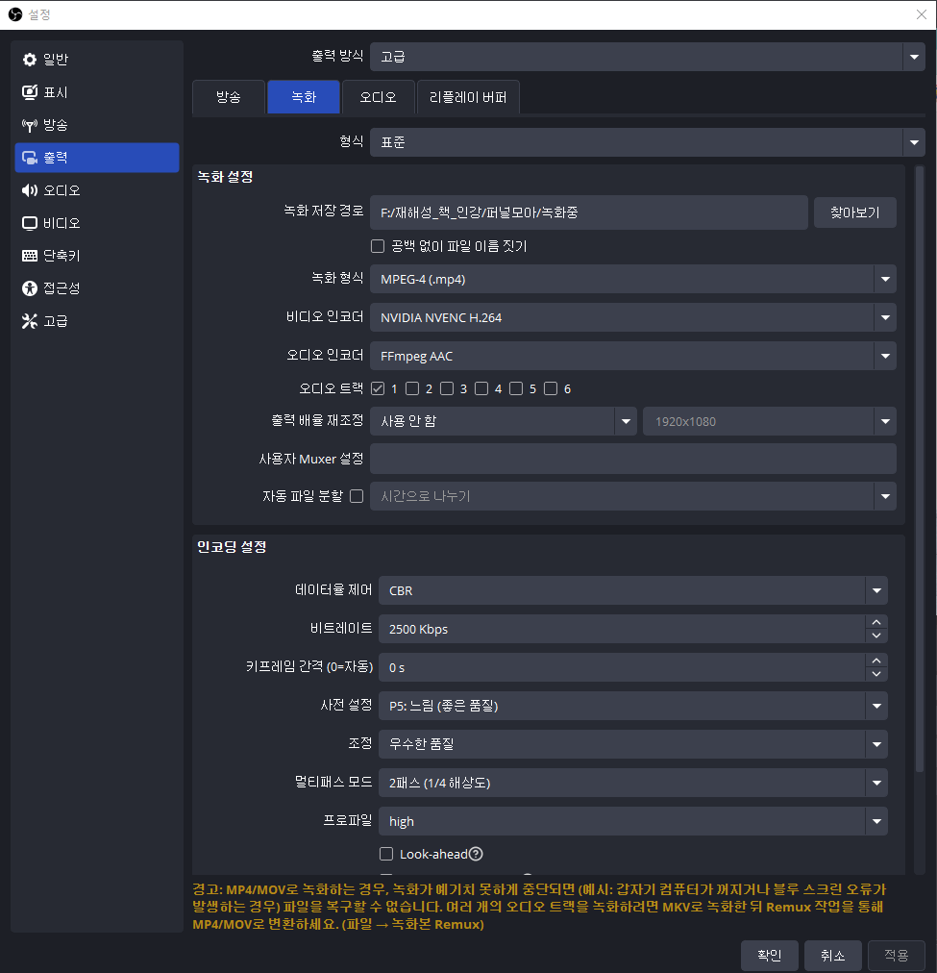
Task: Open the 출력 배율 재조정 사용 안 함 dropdown
Action: click(504, 421)
